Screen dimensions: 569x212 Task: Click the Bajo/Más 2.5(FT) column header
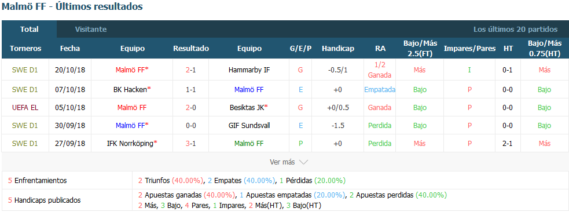(420, 49)
